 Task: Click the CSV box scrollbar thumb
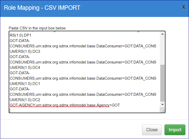pos(162,83)
